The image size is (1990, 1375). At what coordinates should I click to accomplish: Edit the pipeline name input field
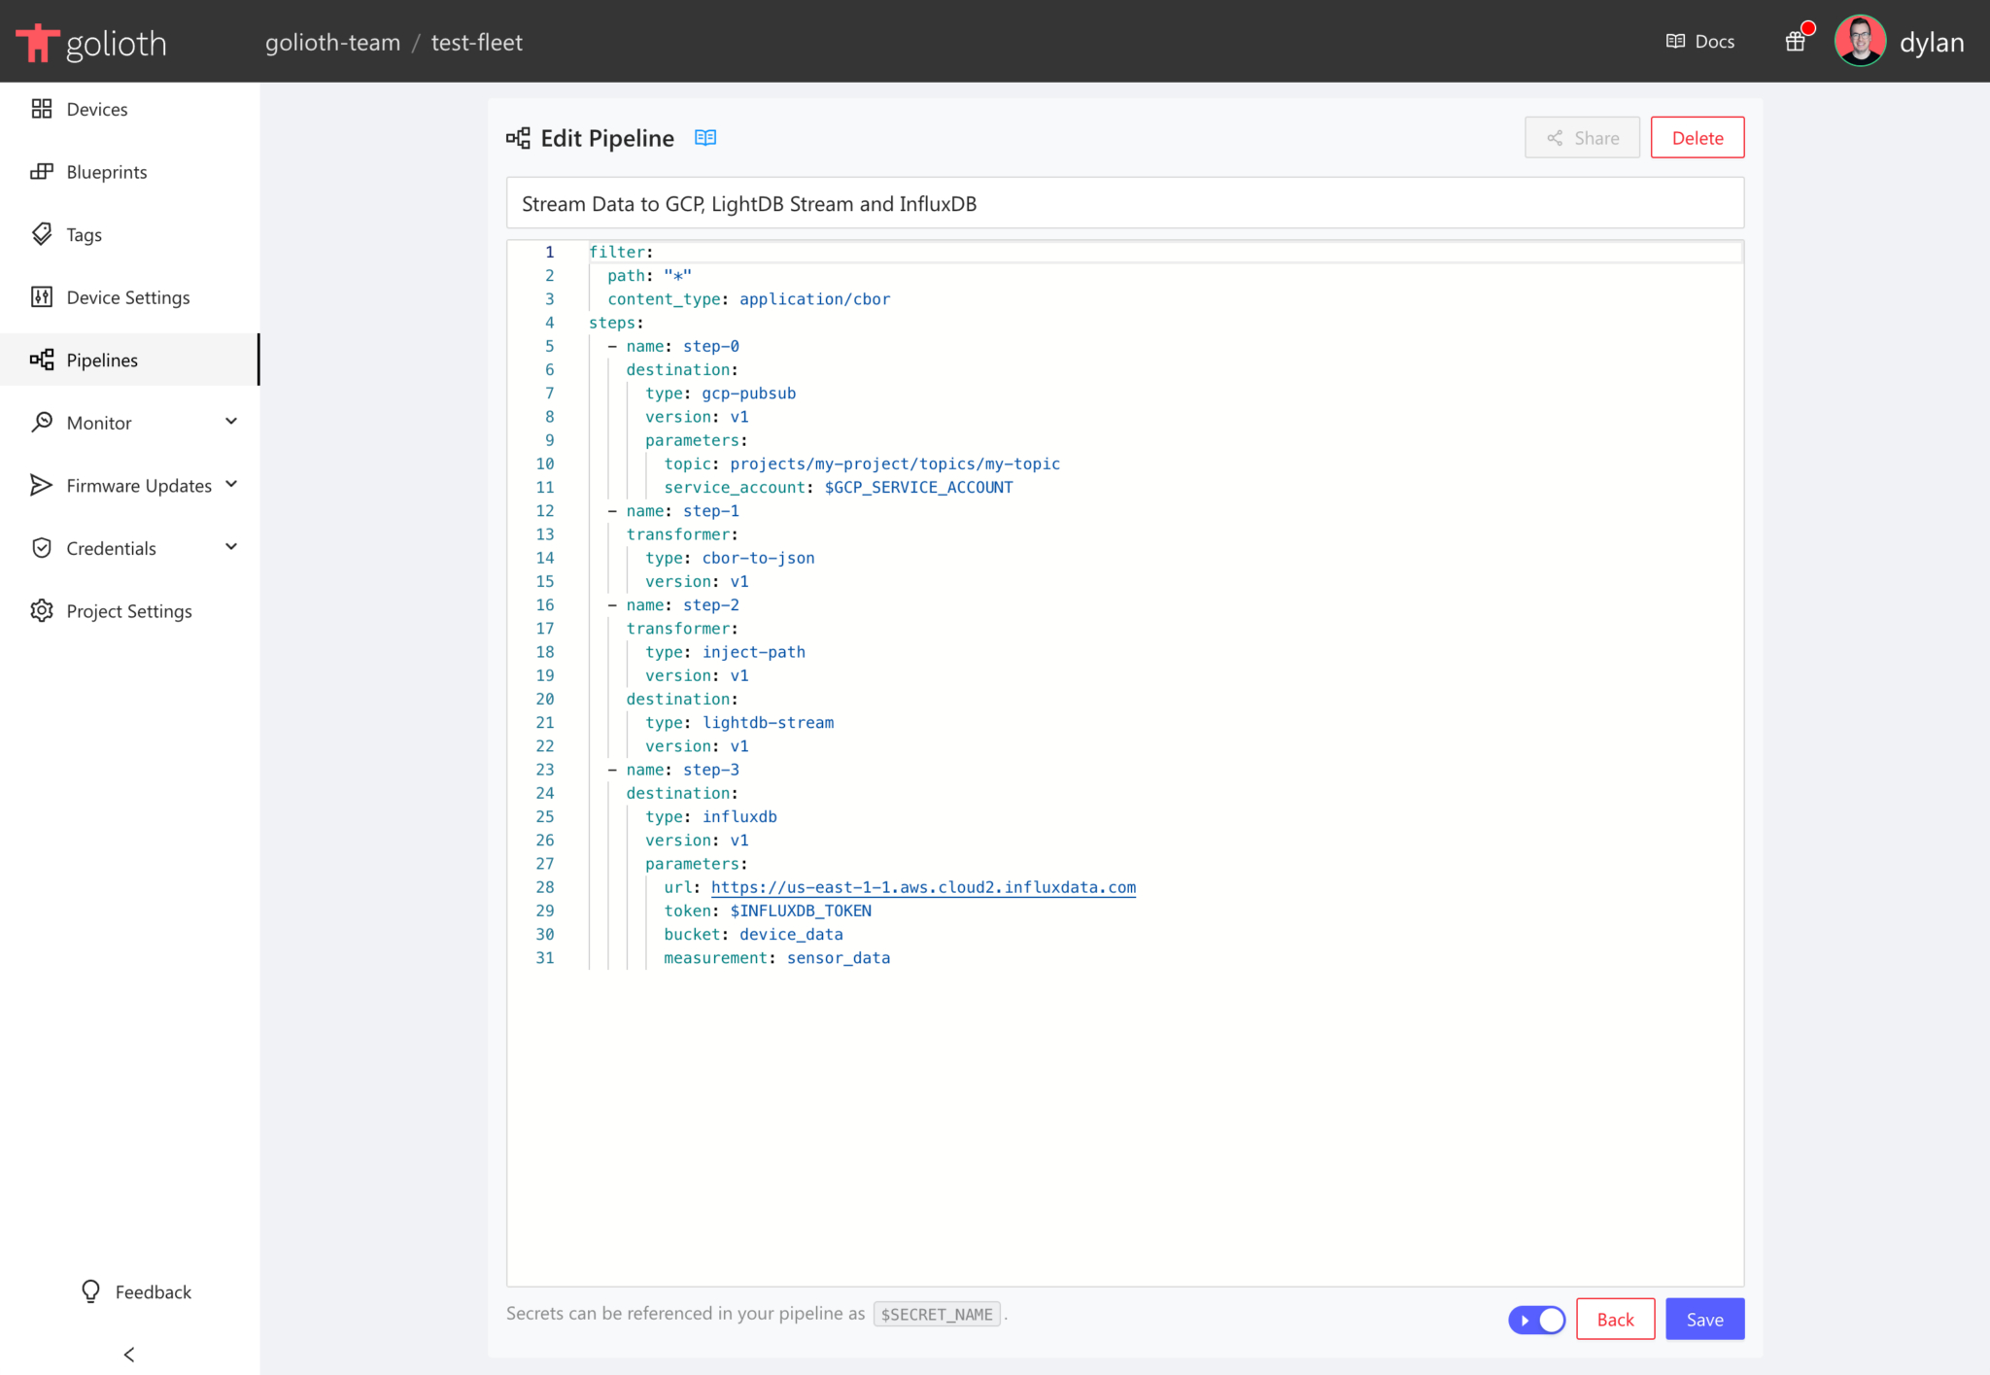(1124, 203)
